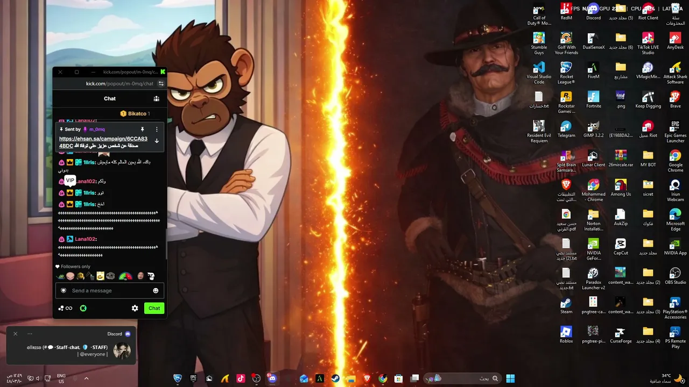Show the chat users list icon
This screenshot has width=689, height=387.
pyautogui.click(x=157, y=98)
